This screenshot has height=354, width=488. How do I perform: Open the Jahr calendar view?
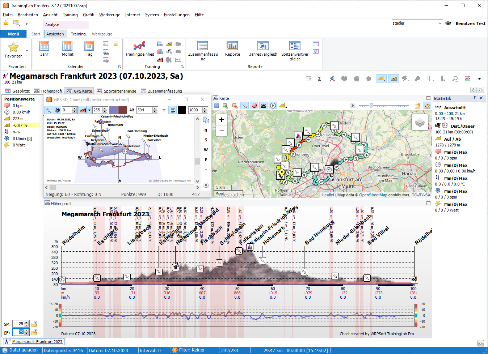pos(44,49)
